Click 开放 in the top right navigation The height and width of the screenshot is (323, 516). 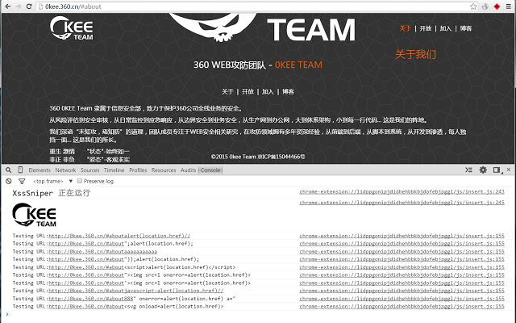click(426, 28)
